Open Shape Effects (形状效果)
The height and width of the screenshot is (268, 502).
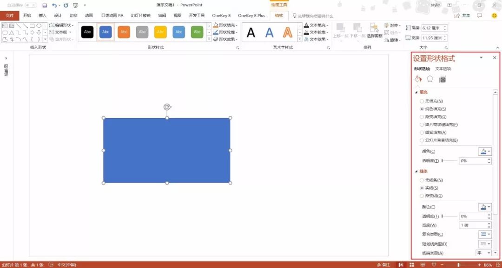pos(215,39)
